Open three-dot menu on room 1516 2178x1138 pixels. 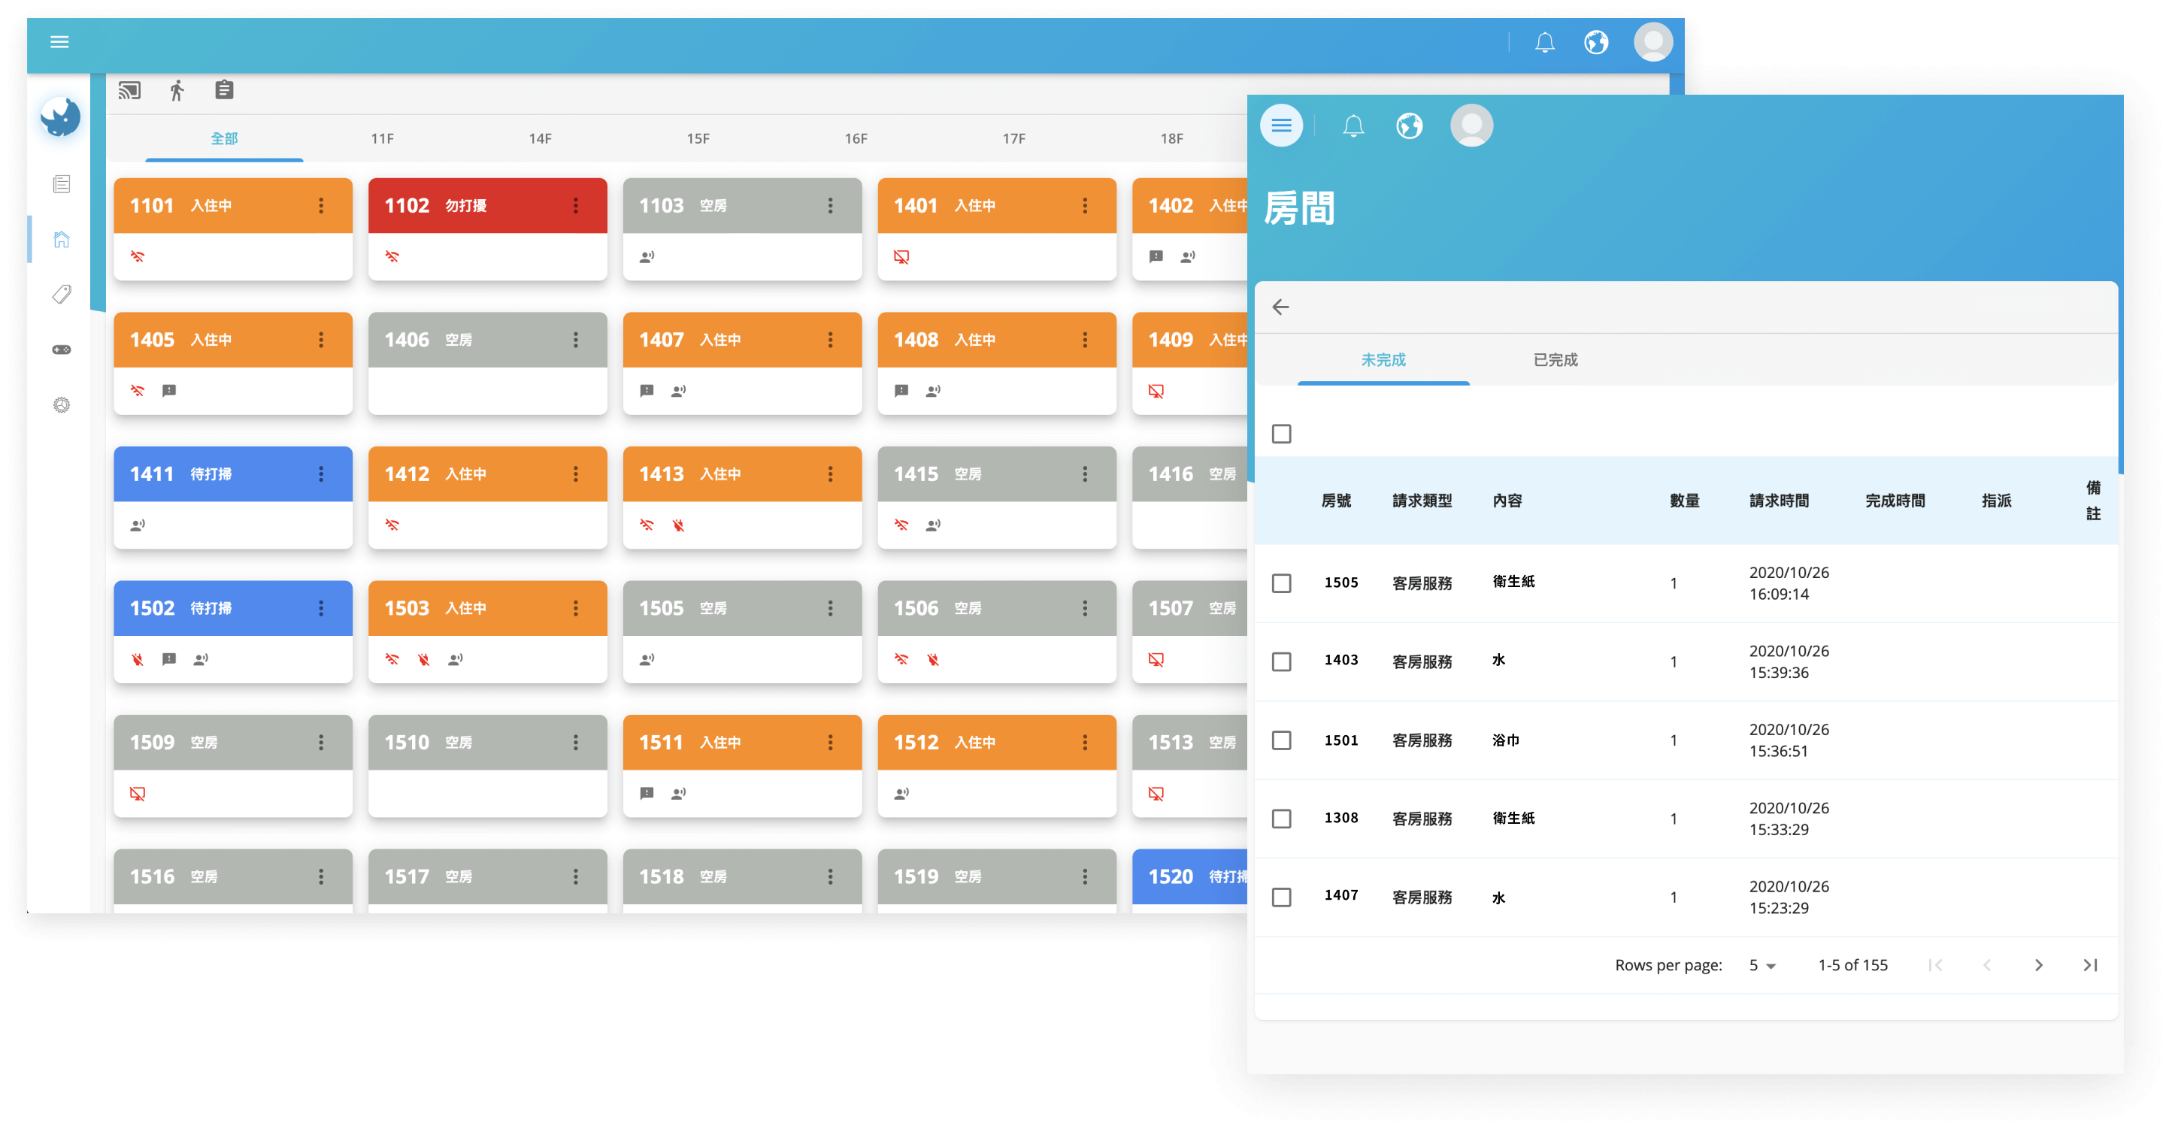coord(320,876)
